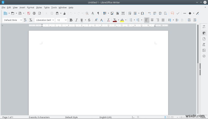The height and width of the screenshot is (119, 208).
Task: Center text horizontally
Action: pos(152,20)
